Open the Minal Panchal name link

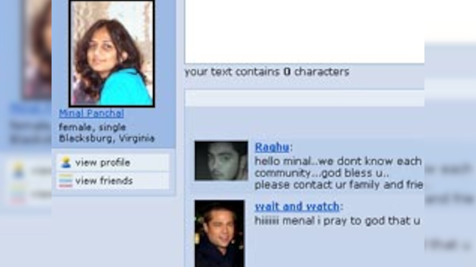coord(91,114)
